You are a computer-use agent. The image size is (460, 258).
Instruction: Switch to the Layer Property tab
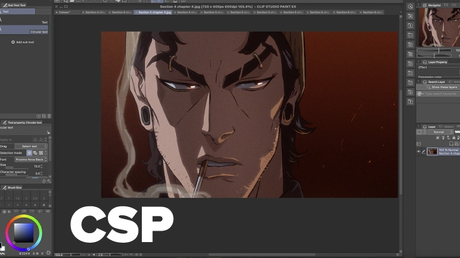[435, 62]
